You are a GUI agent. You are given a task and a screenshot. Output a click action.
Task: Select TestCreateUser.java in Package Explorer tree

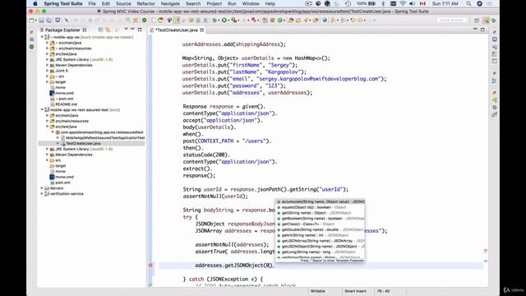[83, 143]
